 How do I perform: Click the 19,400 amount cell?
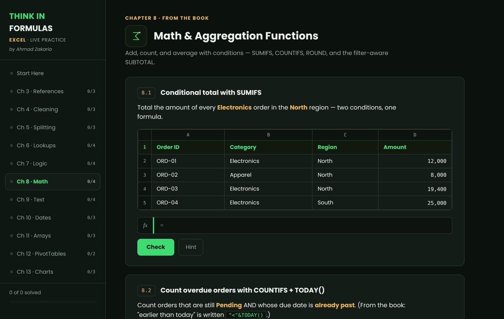click(x=415, y=189)
